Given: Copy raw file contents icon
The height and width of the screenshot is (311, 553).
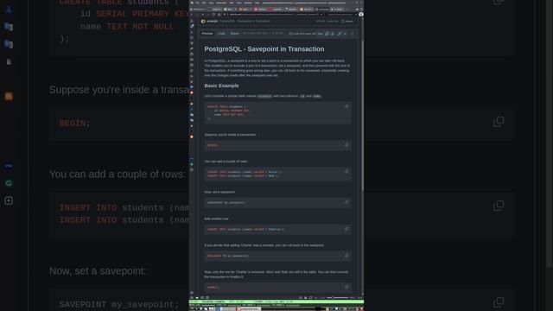Looking at the screenshot, I should [327, 34].
